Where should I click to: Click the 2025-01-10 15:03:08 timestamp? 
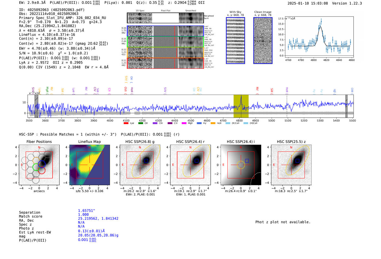tap(308, 3)
